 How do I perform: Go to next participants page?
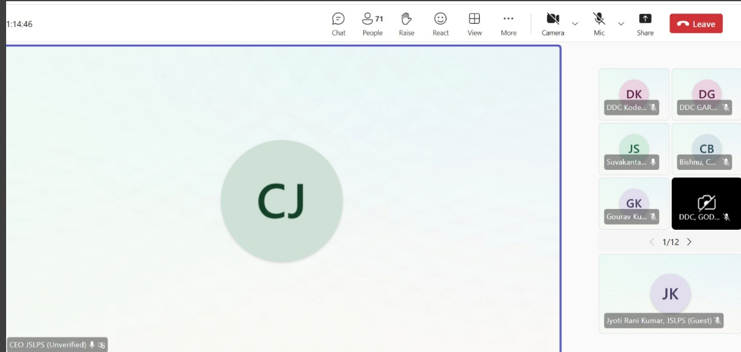coord(689,242)
